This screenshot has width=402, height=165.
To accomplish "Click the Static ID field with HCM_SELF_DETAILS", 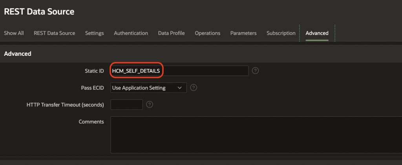I will (x=179, y=71).
